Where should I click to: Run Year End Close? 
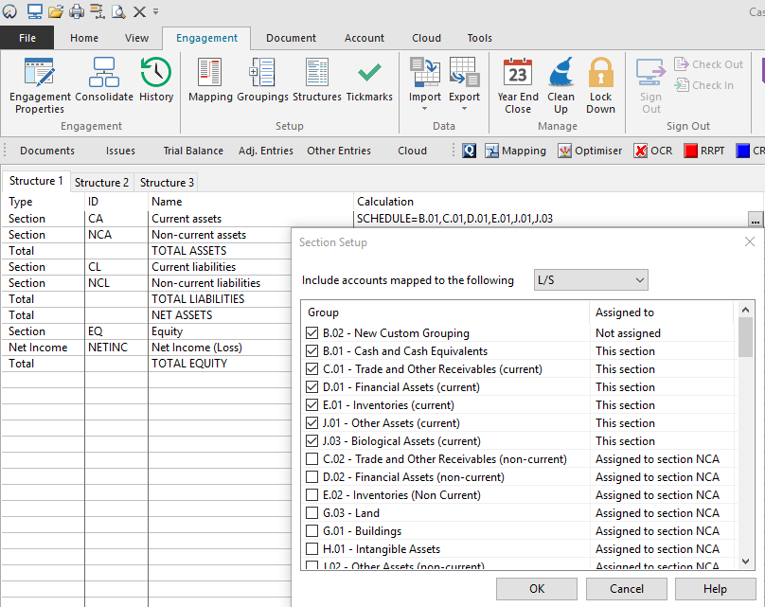518,83
